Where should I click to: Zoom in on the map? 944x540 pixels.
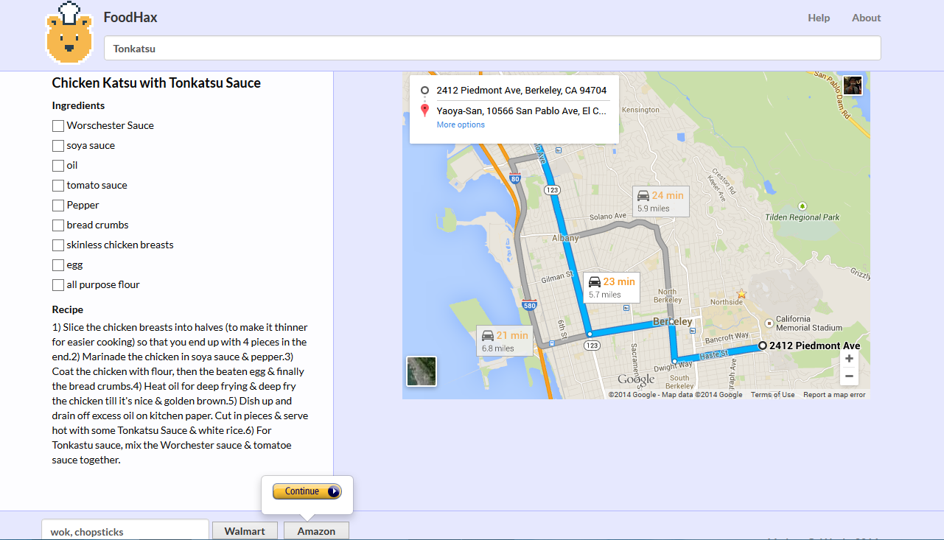click(850, 359)
